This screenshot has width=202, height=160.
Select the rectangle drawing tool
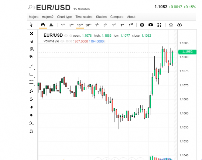point(31,74)
